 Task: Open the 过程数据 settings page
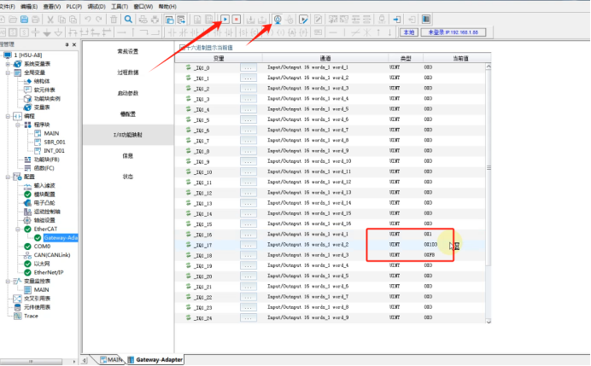coord(128,73)
